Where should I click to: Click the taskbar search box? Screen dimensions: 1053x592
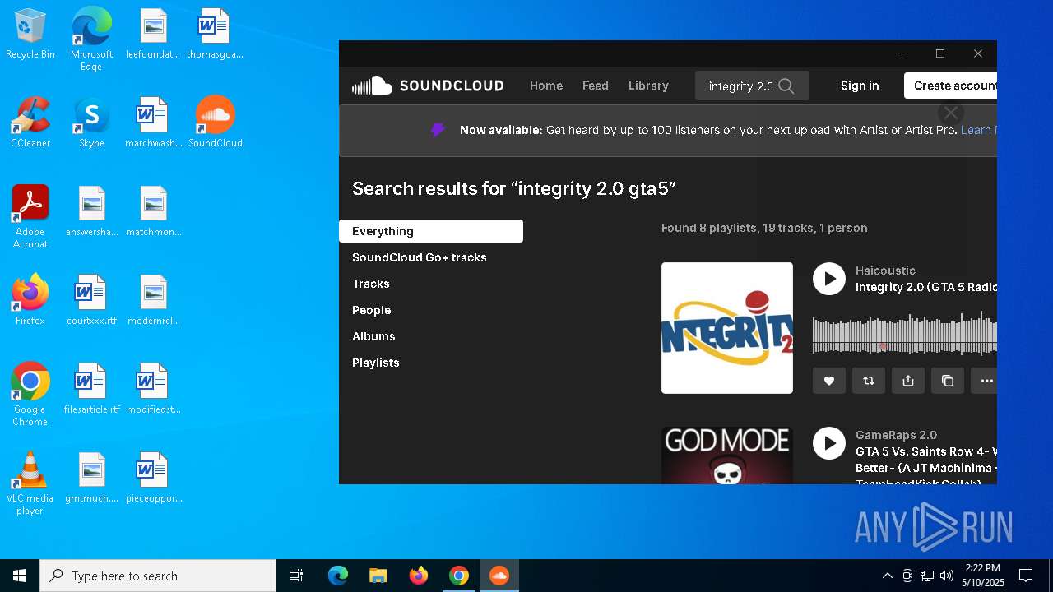click(x=158, y=576)
